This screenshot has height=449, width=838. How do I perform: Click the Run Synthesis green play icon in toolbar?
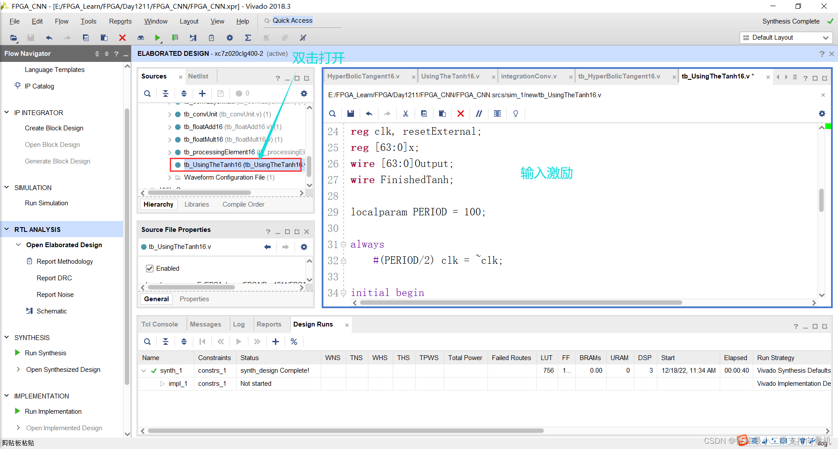[158, 38]
